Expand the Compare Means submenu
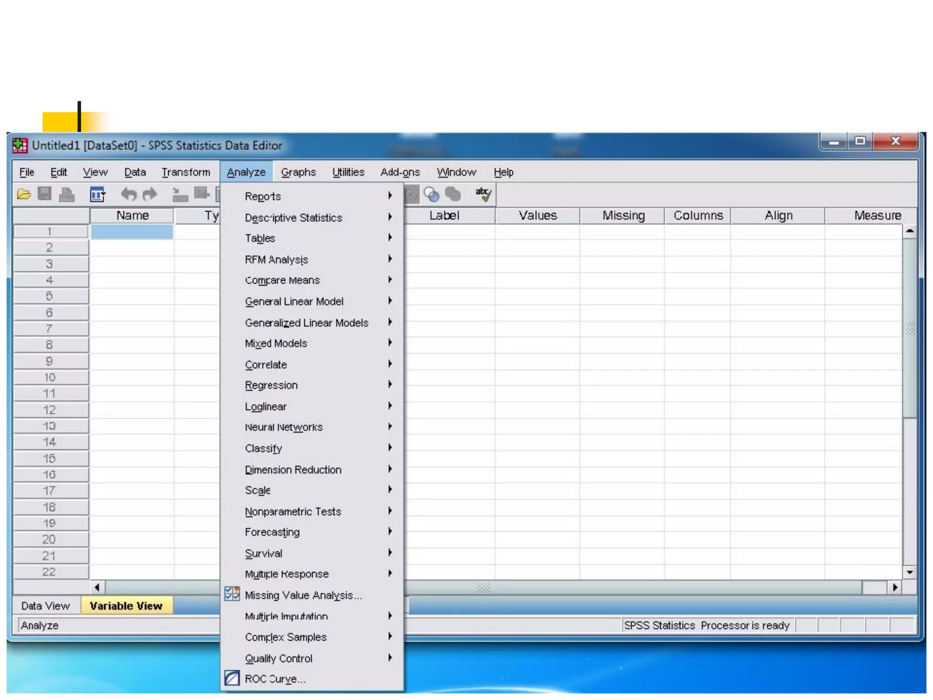933x700 pixels. [282, 280]
